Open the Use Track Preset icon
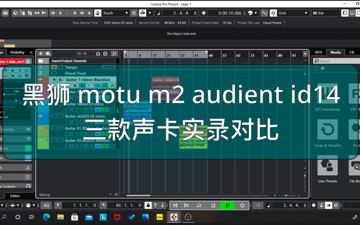Image resolution: width=360 pixels, height=225 pixels. [x=48, y=54]
